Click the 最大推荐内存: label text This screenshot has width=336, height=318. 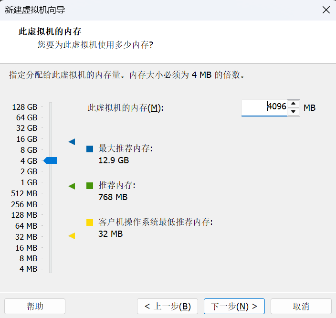coord(126,148)
